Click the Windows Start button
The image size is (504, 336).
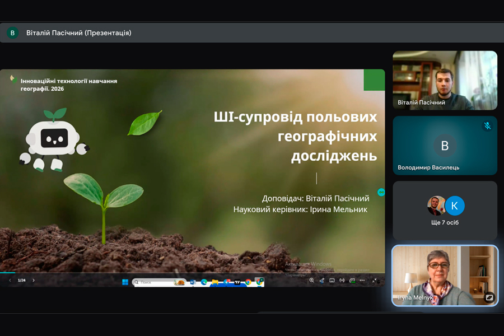pos(125,282)
